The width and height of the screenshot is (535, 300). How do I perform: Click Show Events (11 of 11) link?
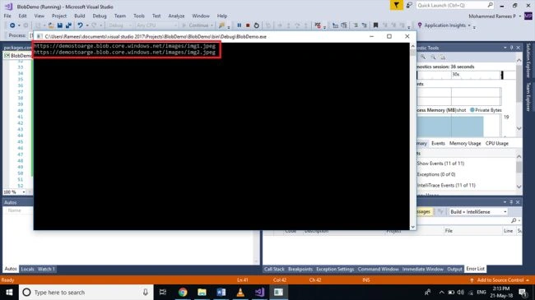pyautogui.click(x=440, y=164)
